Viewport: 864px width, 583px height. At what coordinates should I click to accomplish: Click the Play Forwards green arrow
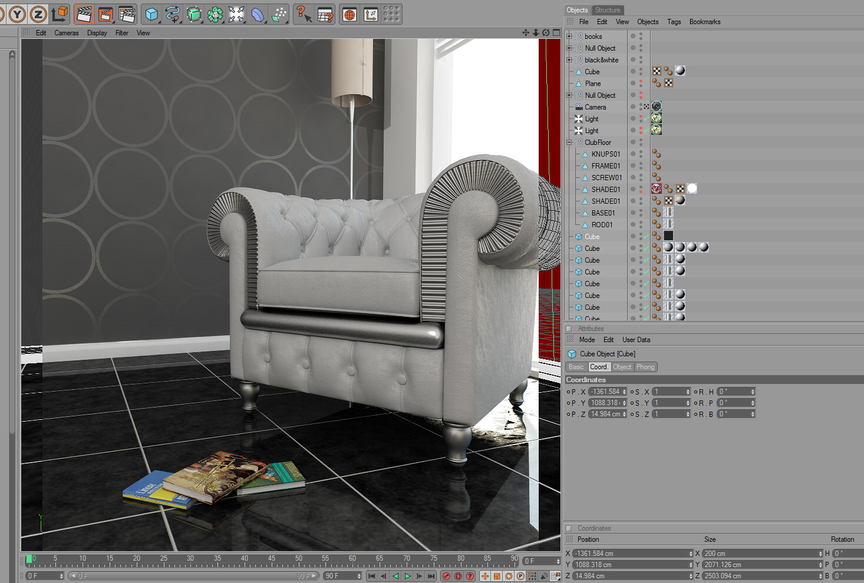coord(407,576)
